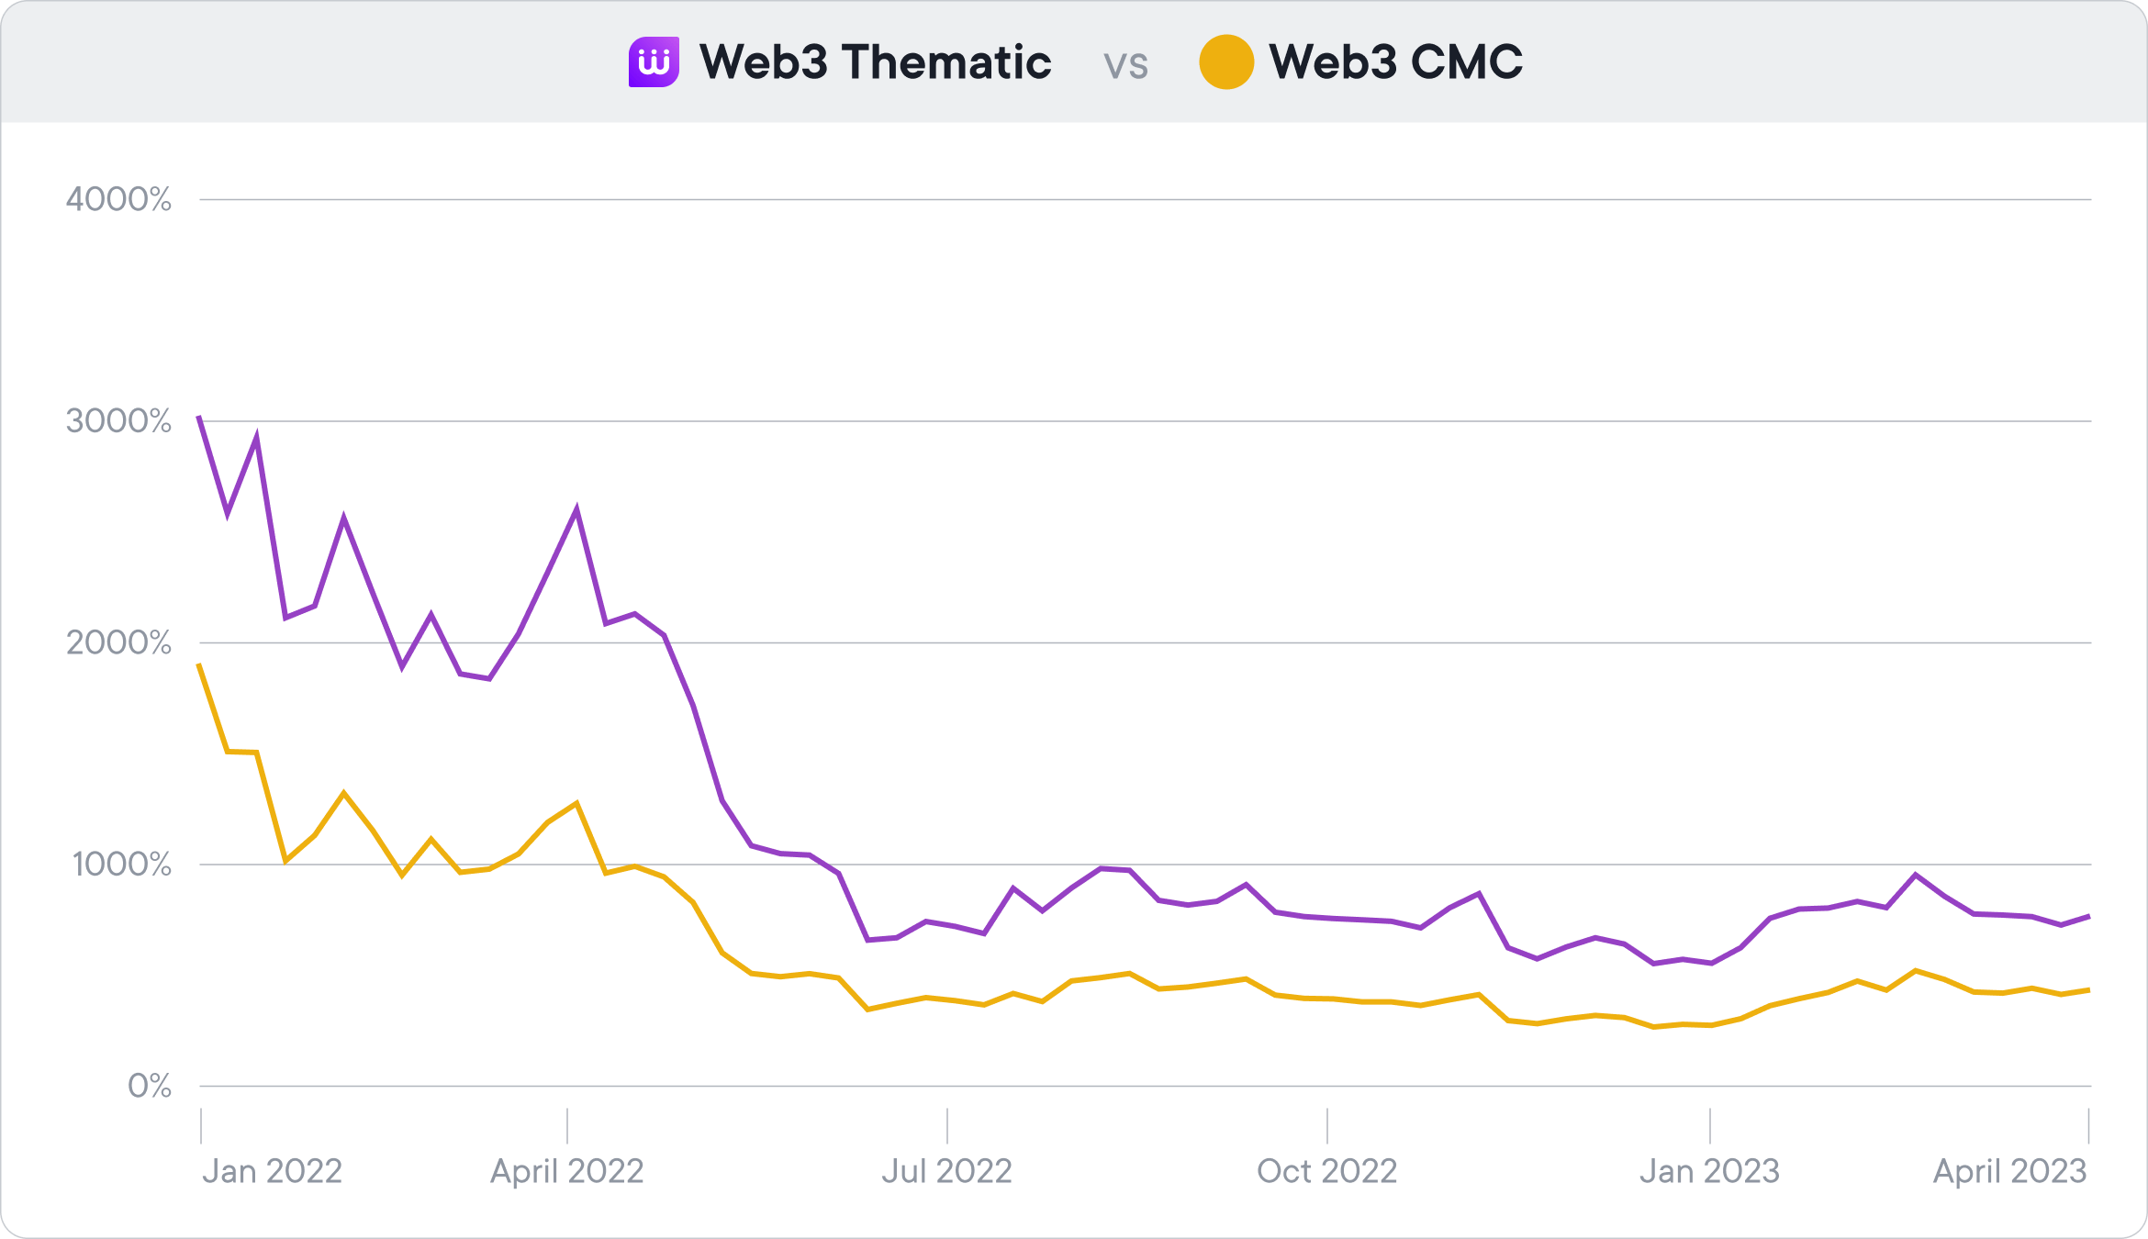
Task: Select the Web3 Thematic legend label
Action: (x=875, y=62)
